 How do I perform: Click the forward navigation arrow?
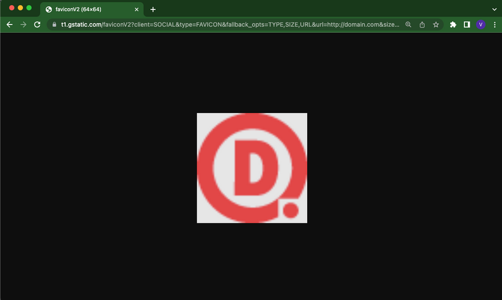[23, 25]
